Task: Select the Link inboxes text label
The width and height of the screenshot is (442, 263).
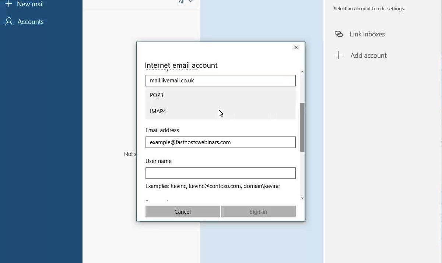Action: [367, 34]
